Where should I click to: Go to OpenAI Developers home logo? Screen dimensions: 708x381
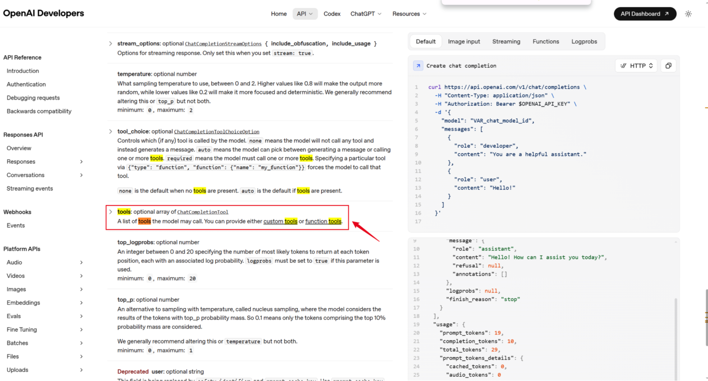[x=43, y=13]
